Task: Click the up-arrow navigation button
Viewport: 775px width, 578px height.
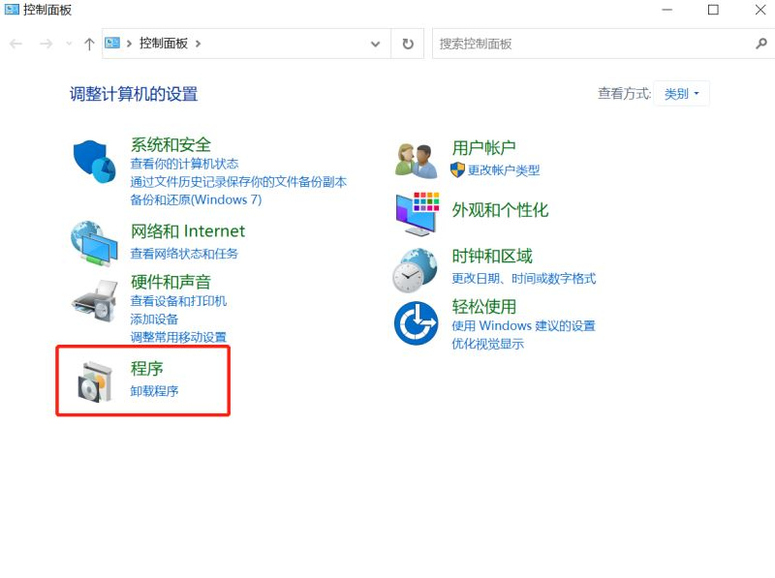Action: (x=89, y=44)
